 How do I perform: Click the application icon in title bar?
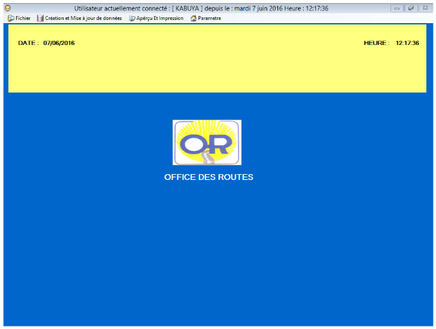point(8,8)
